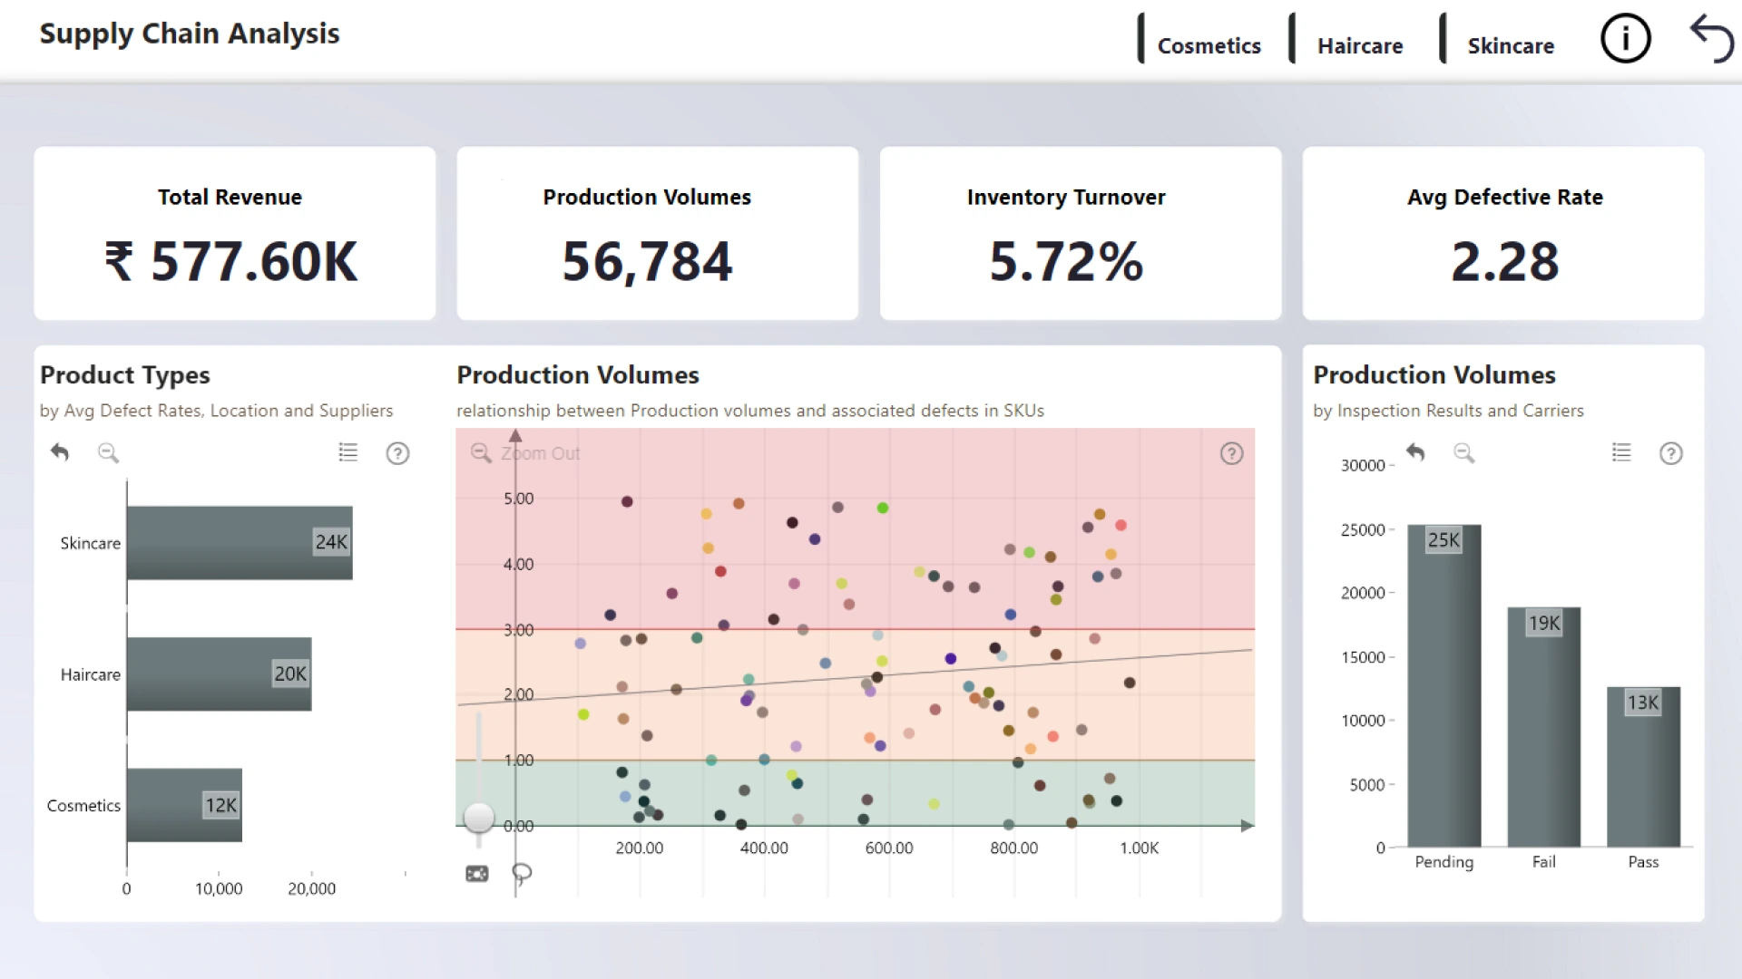This screenshot has width=1742, height=979.
Task: Select the Cosmetics 12K bar
Action: coord(184,805)
